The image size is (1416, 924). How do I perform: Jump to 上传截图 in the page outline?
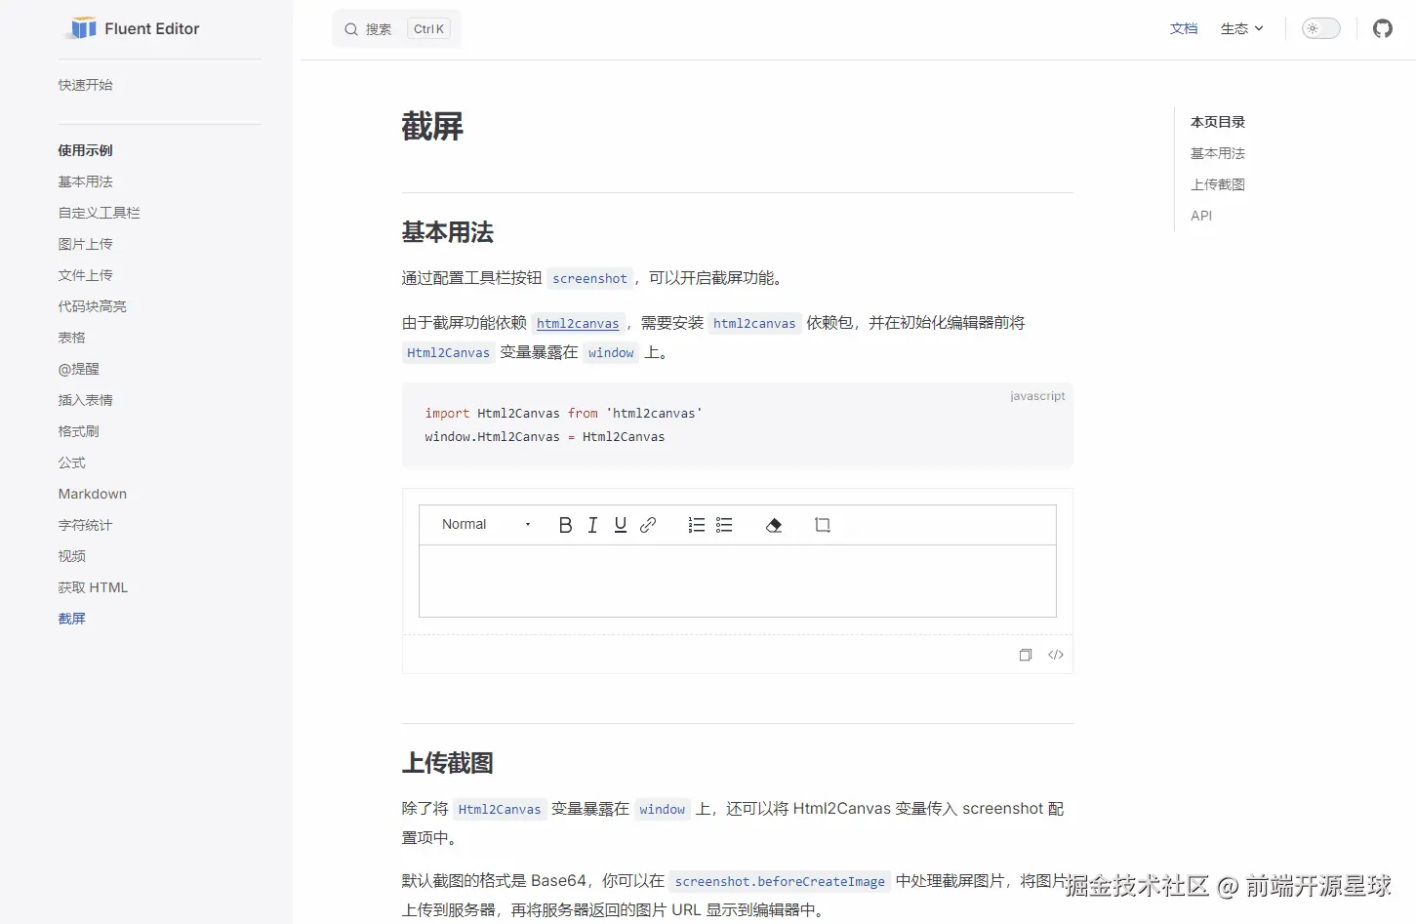click(x=1217, y=184)
